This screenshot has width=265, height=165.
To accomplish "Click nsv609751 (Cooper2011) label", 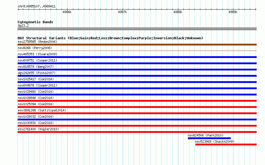I will pyautogui.click(x=38, y=60).
